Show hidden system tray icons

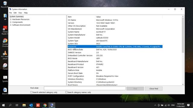pos(155,105)
